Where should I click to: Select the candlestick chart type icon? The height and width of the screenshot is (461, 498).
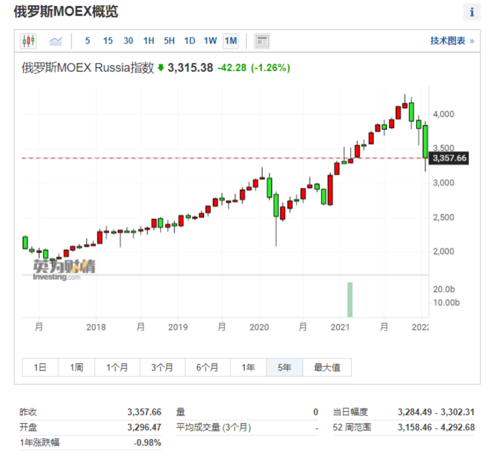click(28, 41)
